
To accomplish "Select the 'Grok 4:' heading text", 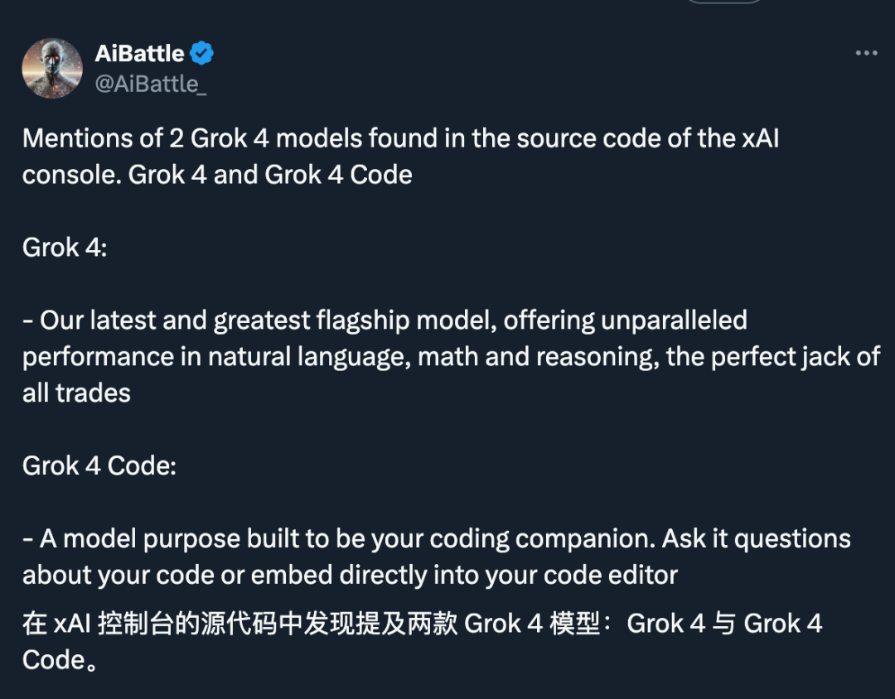I will point(64,247).
